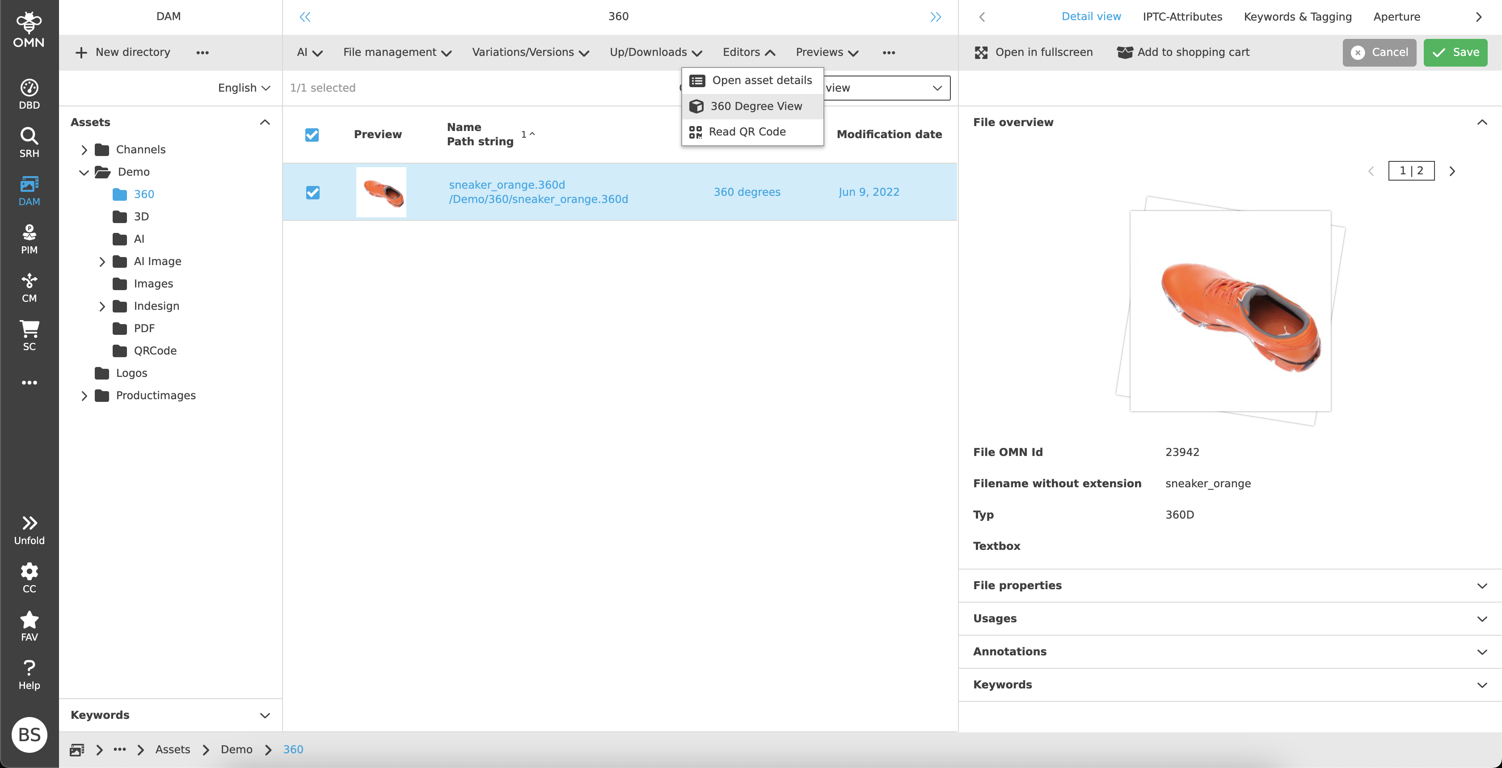Collapse the File overview section
This screenshot has width=1502, height=768.
(x=1483, y=122)
